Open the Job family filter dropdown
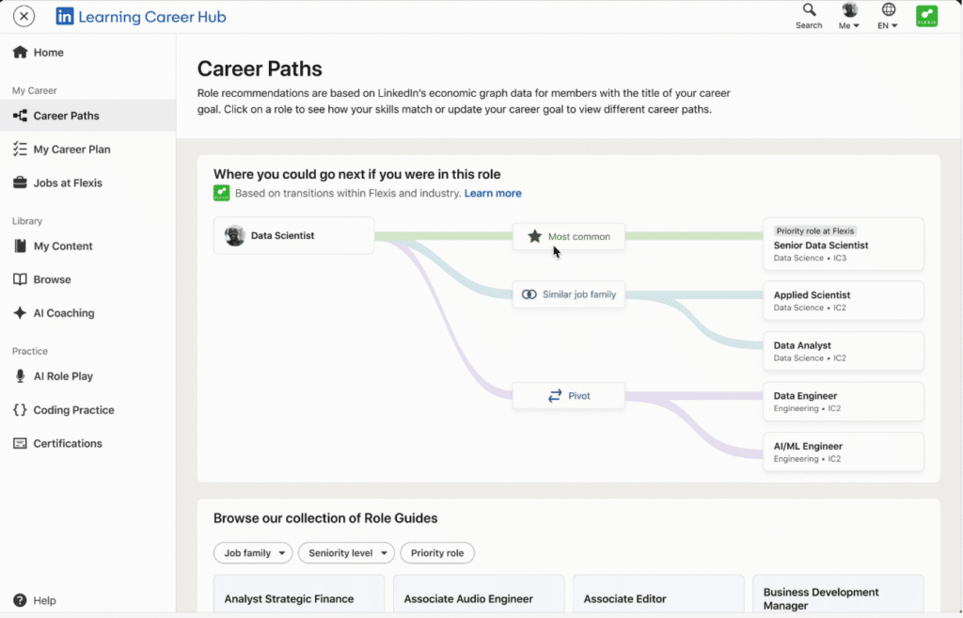 point(253,553)
